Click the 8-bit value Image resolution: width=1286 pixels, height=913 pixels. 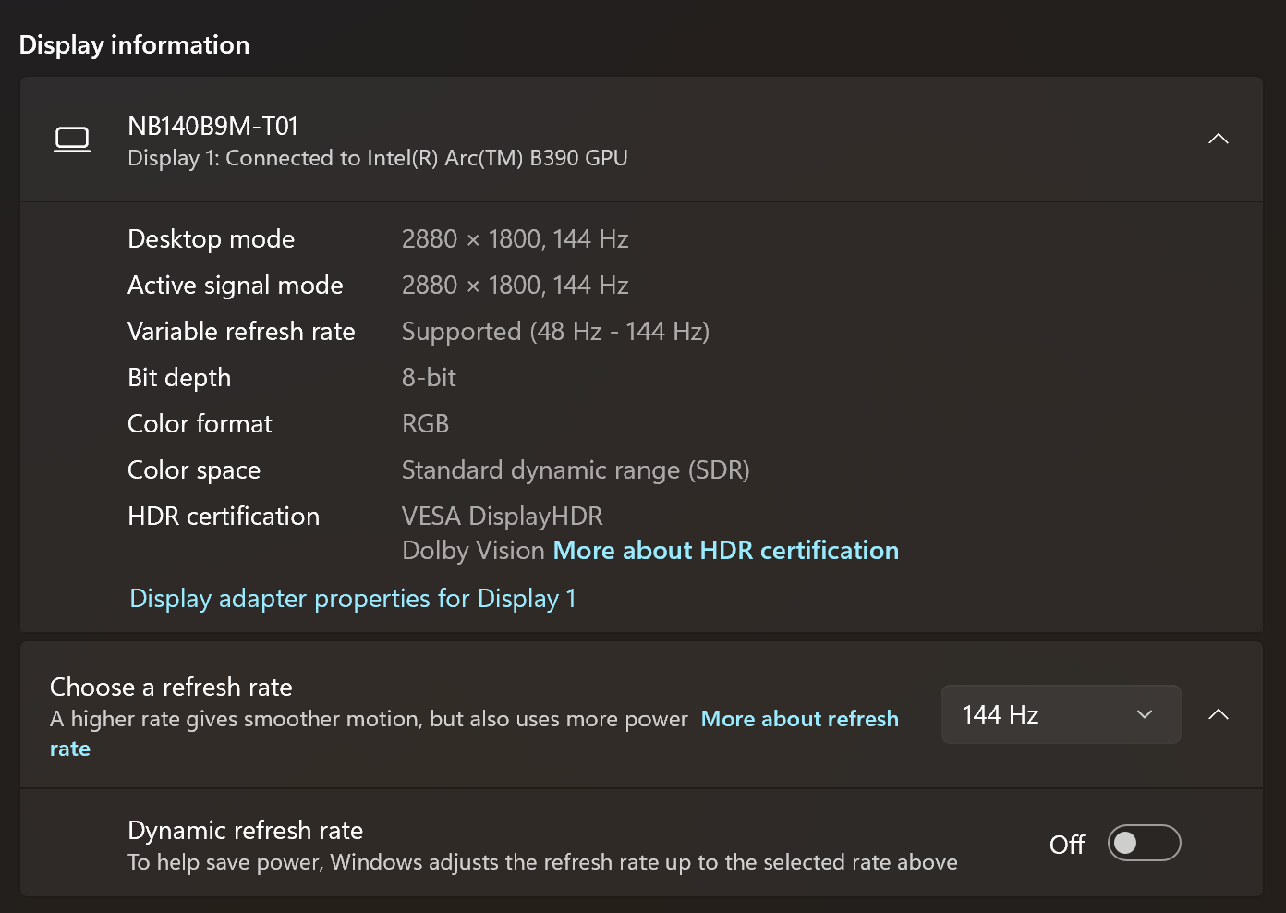[x=429, y=378]
